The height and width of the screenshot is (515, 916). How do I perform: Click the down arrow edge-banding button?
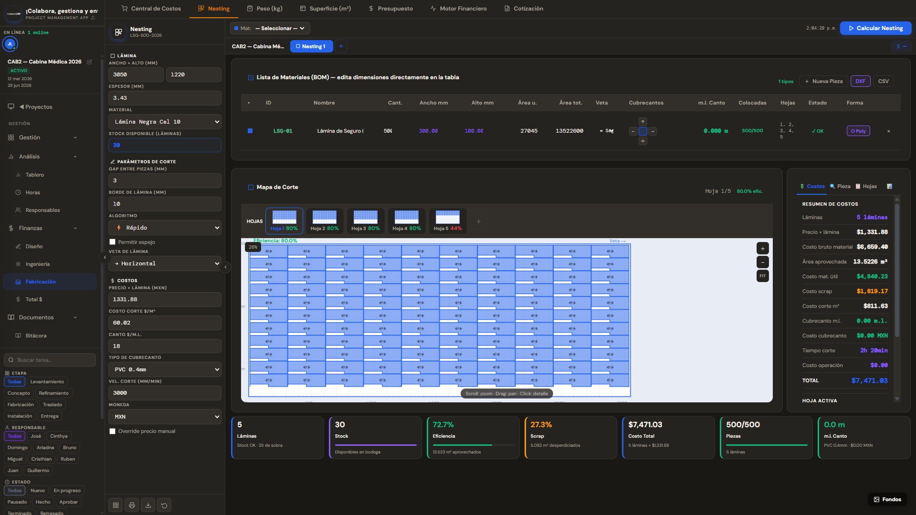pos(643,141)
